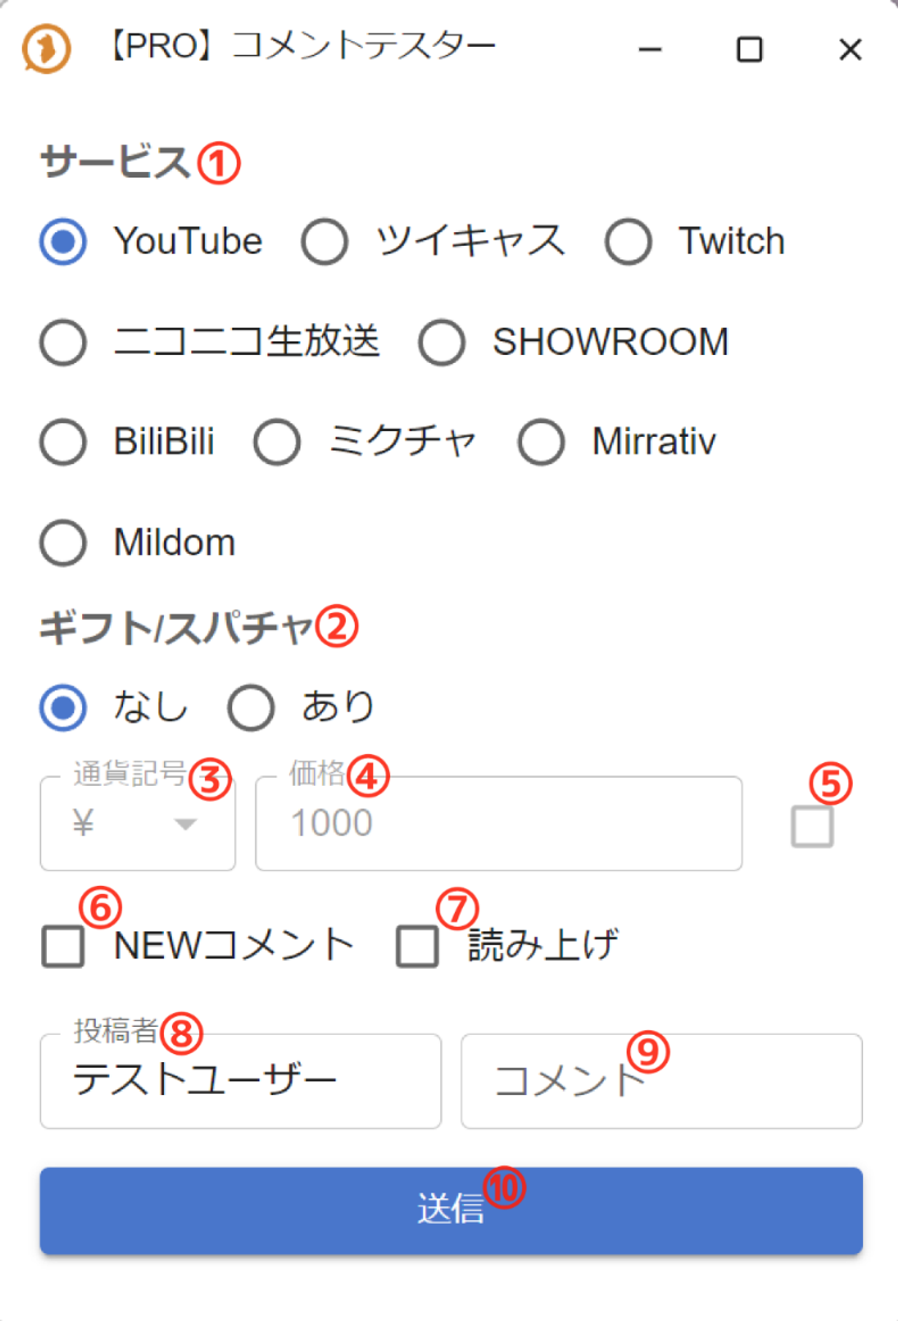898x1321 pixels.
Task: Select ミクチャ service option
Action: [277, 442]
